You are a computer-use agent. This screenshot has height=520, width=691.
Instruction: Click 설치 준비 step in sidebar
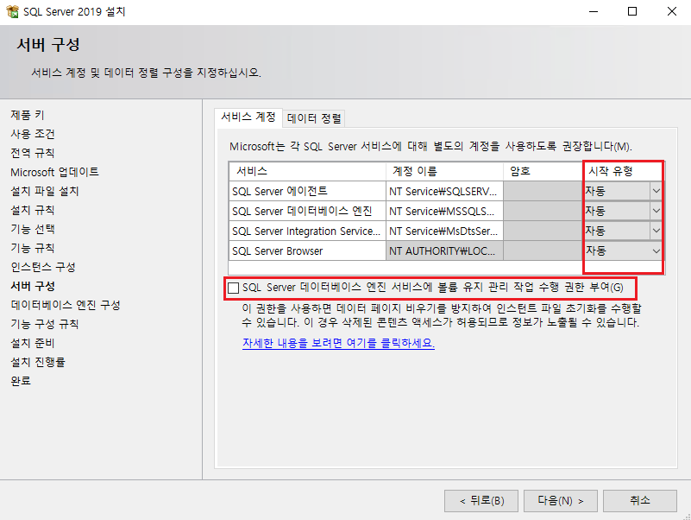coord(33,343)
